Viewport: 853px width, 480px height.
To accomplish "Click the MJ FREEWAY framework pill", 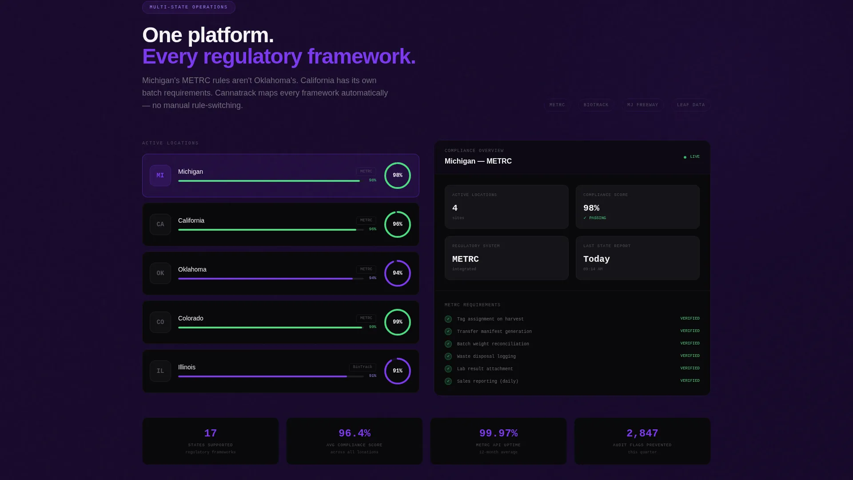I will (x=643, y=105).
